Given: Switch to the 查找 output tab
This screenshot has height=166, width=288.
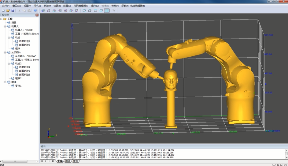Looking at the screenshot, I should point(76,161).
